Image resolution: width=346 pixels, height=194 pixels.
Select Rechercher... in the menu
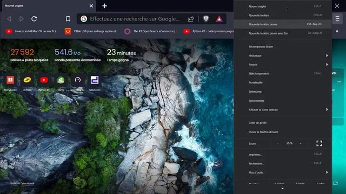282,164
